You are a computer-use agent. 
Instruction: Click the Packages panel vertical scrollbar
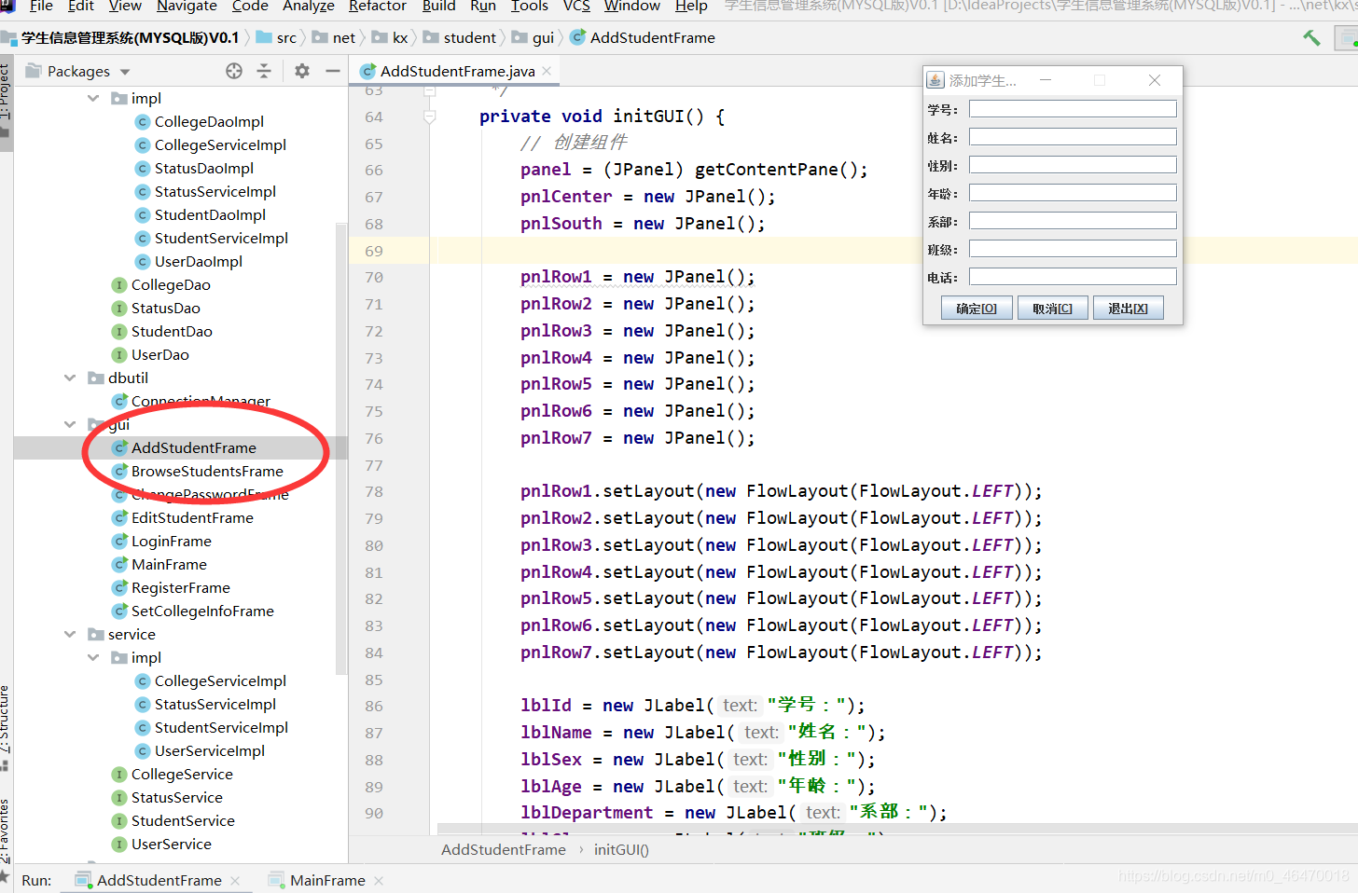340,447
